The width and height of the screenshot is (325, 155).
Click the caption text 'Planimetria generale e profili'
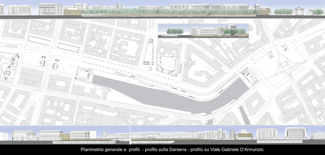(110, 149)
